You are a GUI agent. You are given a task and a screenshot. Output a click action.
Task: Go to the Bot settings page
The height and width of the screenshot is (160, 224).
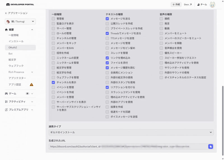10,54
